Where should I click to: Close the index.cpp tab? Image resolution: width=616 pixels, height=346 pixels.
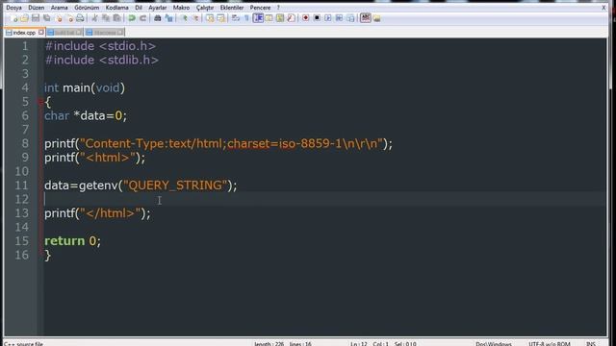pyautogui.click(x=40, y=32)
